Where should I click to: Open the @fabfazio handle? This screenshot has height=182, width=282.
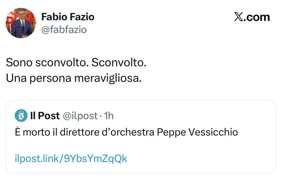point(64,30)
